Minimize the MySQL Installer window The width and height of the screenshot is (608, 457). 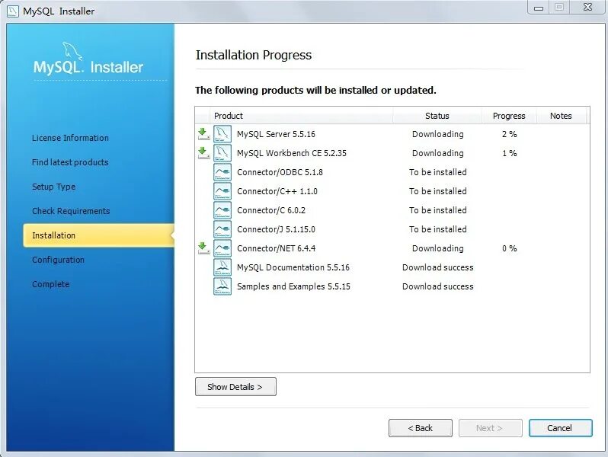point(539,8)
